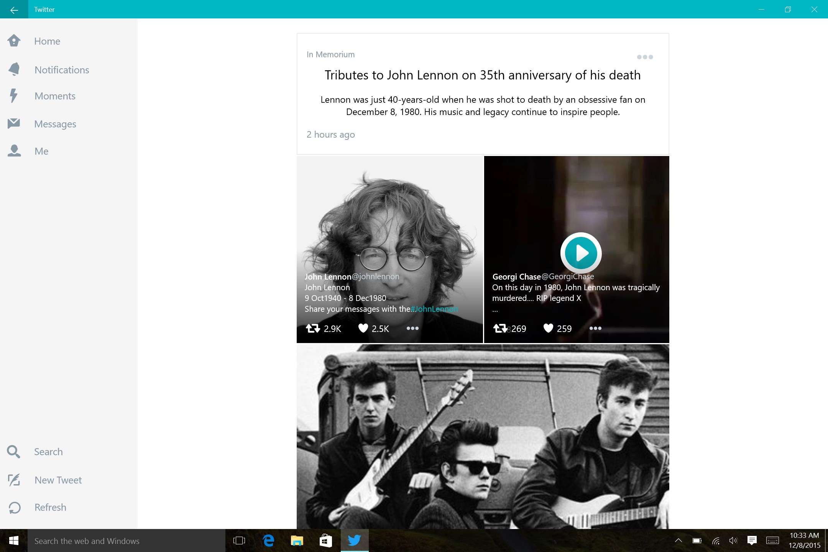Go back using the title bar arrow
Image resolution: width=828 pixels, height=552 pixels.
(14, 10)
